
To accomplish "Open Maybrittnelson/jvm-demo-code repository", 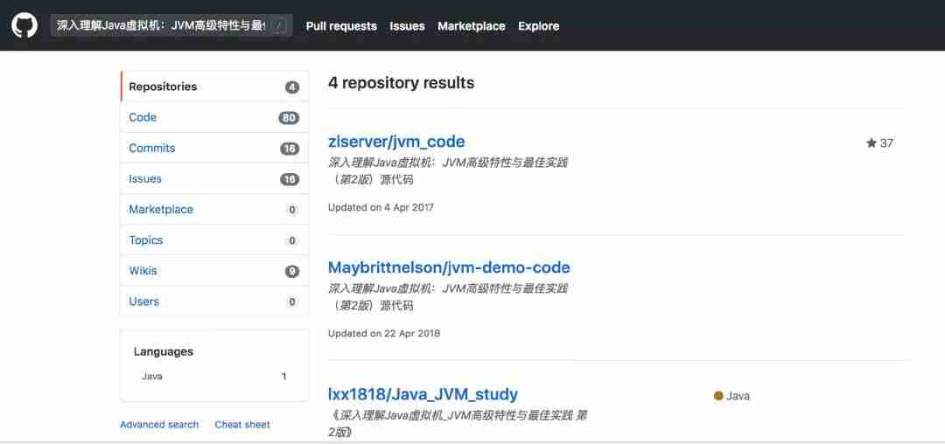I will [x=449, y=267].
